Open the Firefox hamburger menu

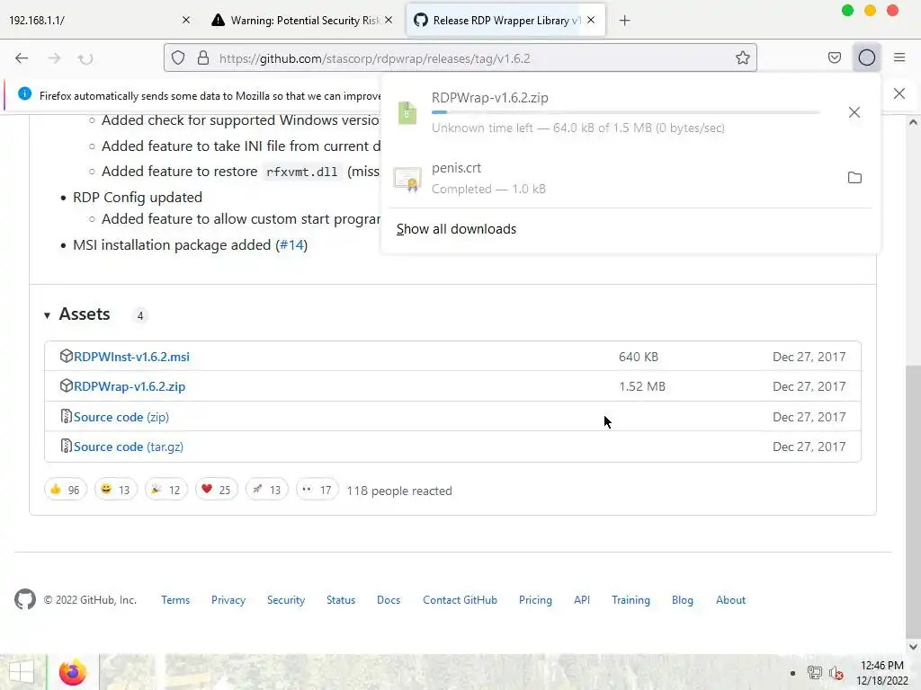coord(899,57)
